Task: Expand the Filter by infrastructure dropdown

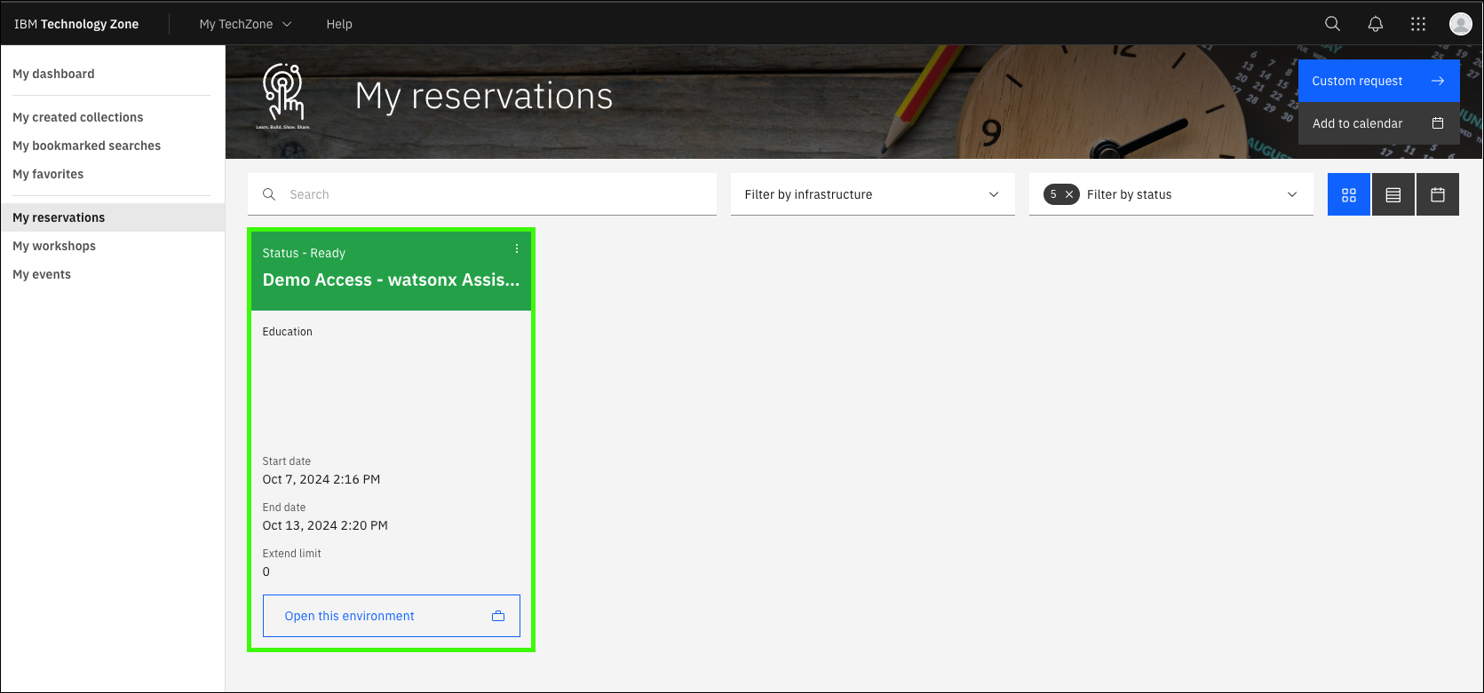Action: point(871,194)
